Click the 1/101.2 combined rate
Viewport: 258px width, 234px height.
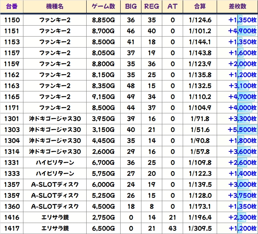coord(200,31)
